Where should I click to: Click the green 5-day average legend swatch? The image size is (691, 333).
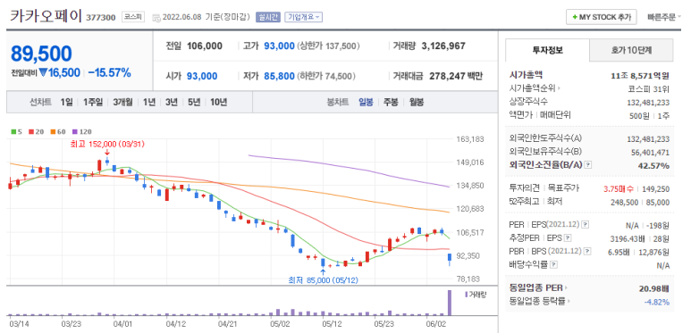pos(13,131)
